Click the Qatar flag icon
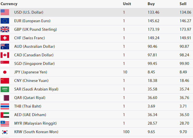Image resolution: width=193 pixels, height=138 pixels. pyautogui.click(x=5, y=98)
